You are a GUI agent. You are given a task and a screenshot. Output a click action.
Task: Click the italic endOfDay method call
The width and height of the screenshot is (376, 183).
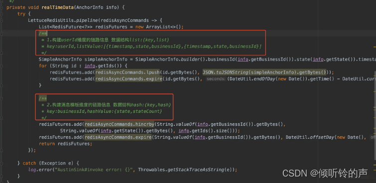[x=264, y=79]
